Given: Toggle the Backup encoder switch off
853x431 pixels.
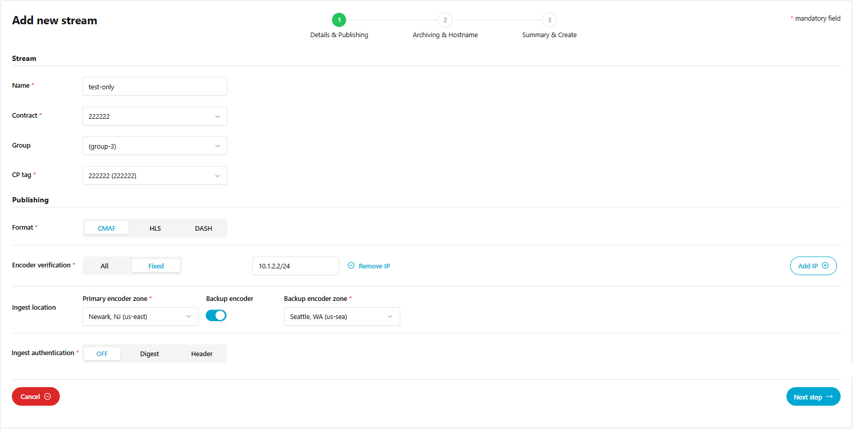Looking at the screenshot, I should [216, 315].
